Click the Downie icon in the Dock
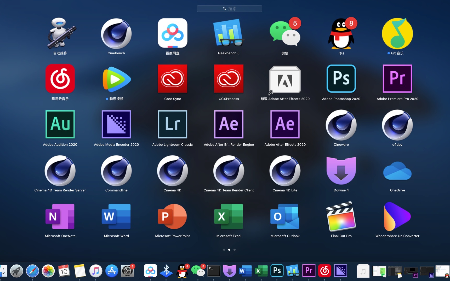This screenshot has width=450, height=281. pyautogui.click(x=230, y=271)
